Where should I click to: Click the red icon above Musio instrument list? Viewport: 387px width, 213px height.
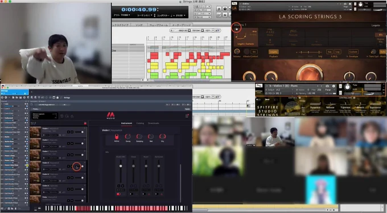point(85,123)
